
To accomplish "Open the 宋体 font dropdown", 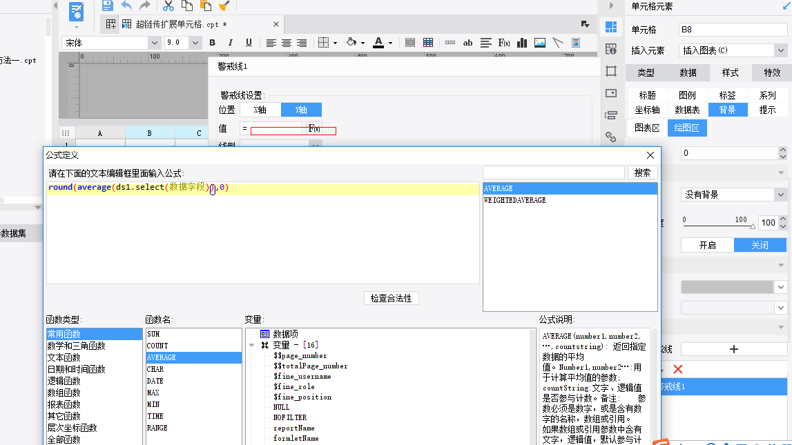I will click(155, 43).
